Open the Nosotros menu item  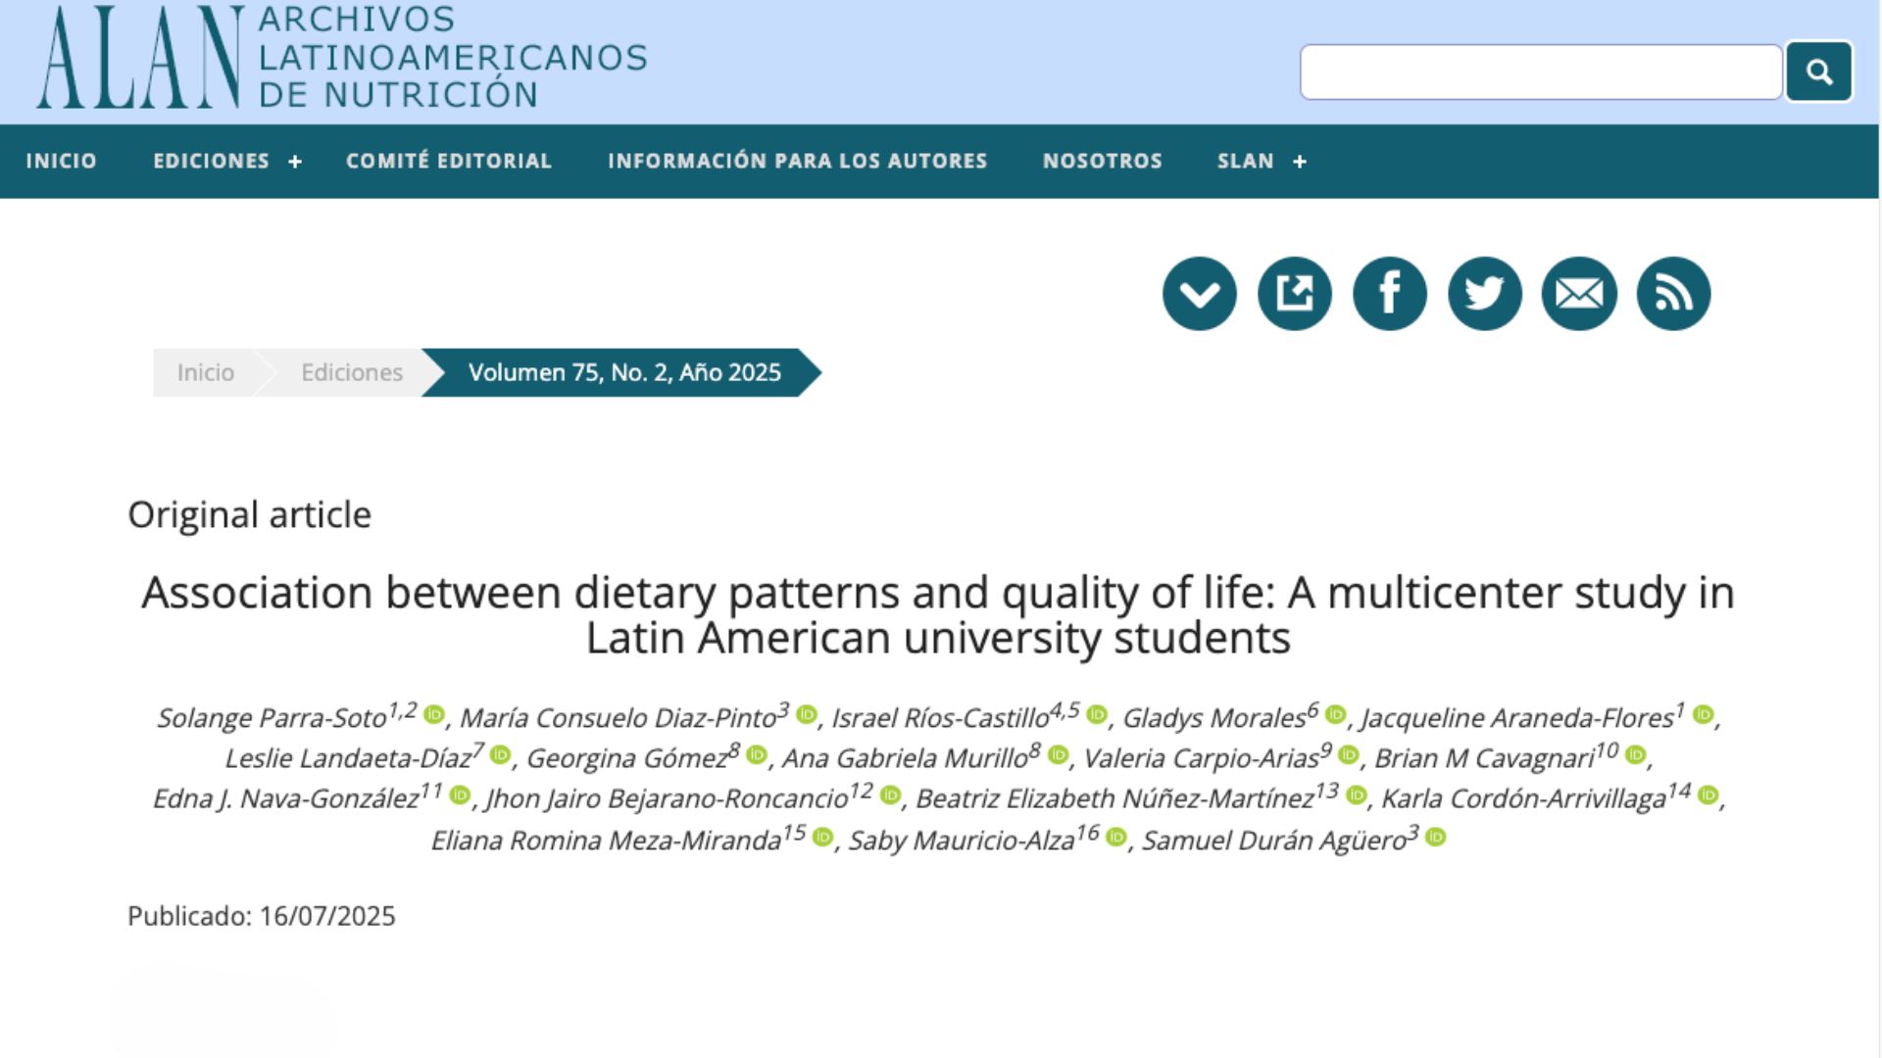[1103, 161]
